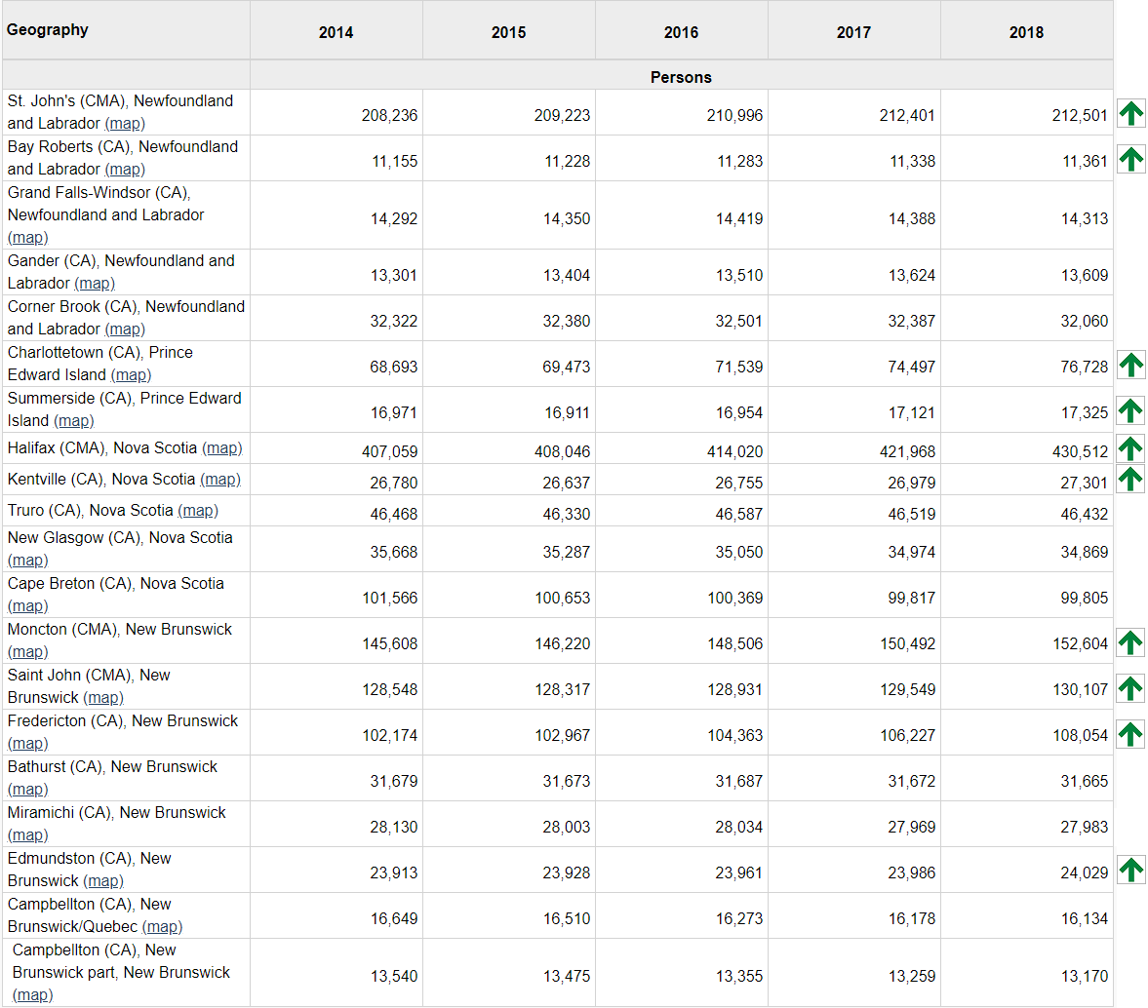Click green up arrow beside Moncton row

click(x=1131, y=642)
